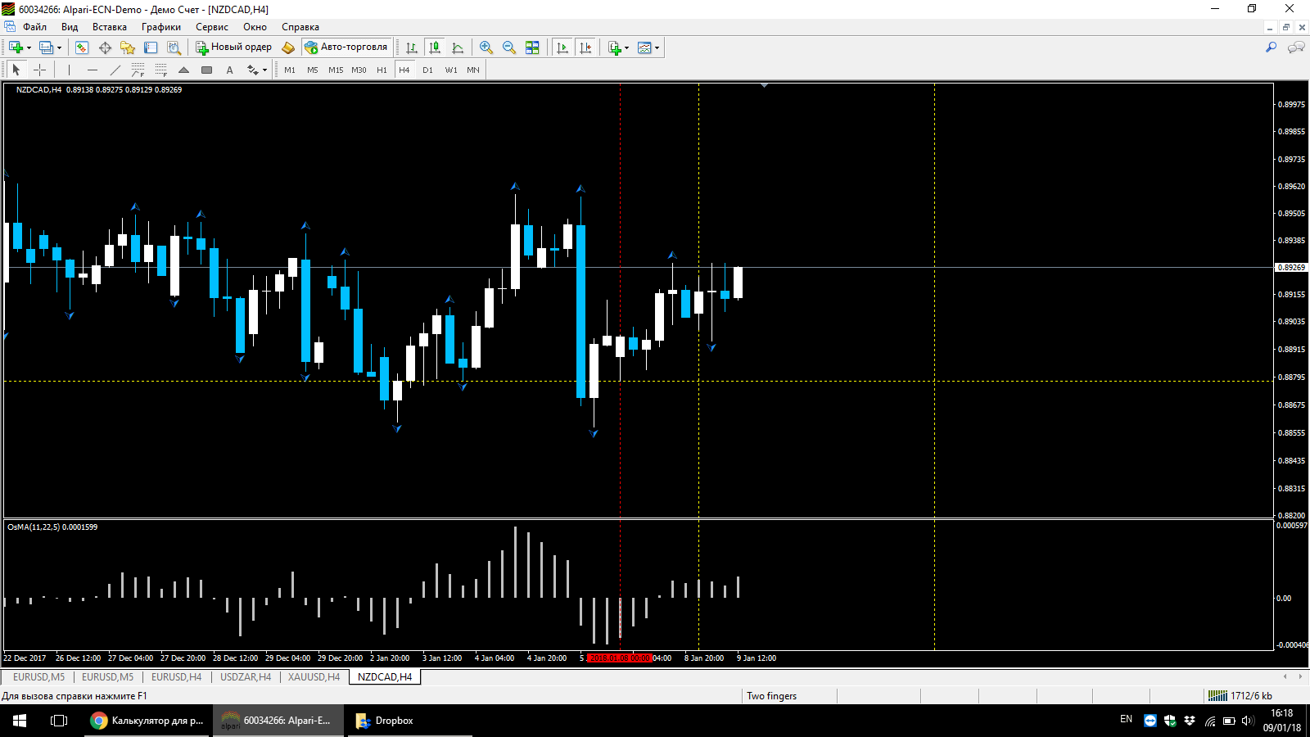Click the Новый ордер button
The height and width of the screenshot is (737, 1310).
[233, 47]
